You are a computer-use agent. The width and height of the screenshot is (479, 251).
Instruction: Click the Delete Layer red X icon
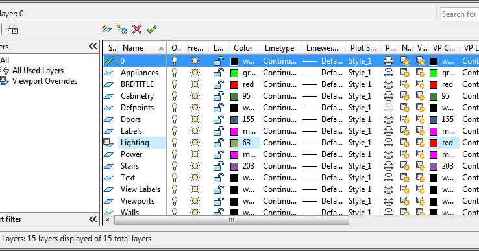click(137, 29)
